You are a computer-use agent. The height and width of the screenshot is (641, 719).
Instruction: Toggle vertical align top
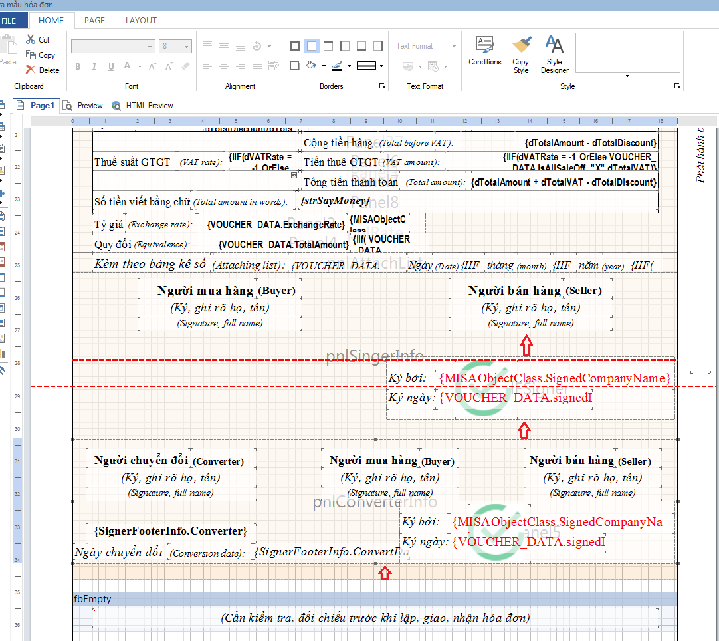click(x=207, y=45)
